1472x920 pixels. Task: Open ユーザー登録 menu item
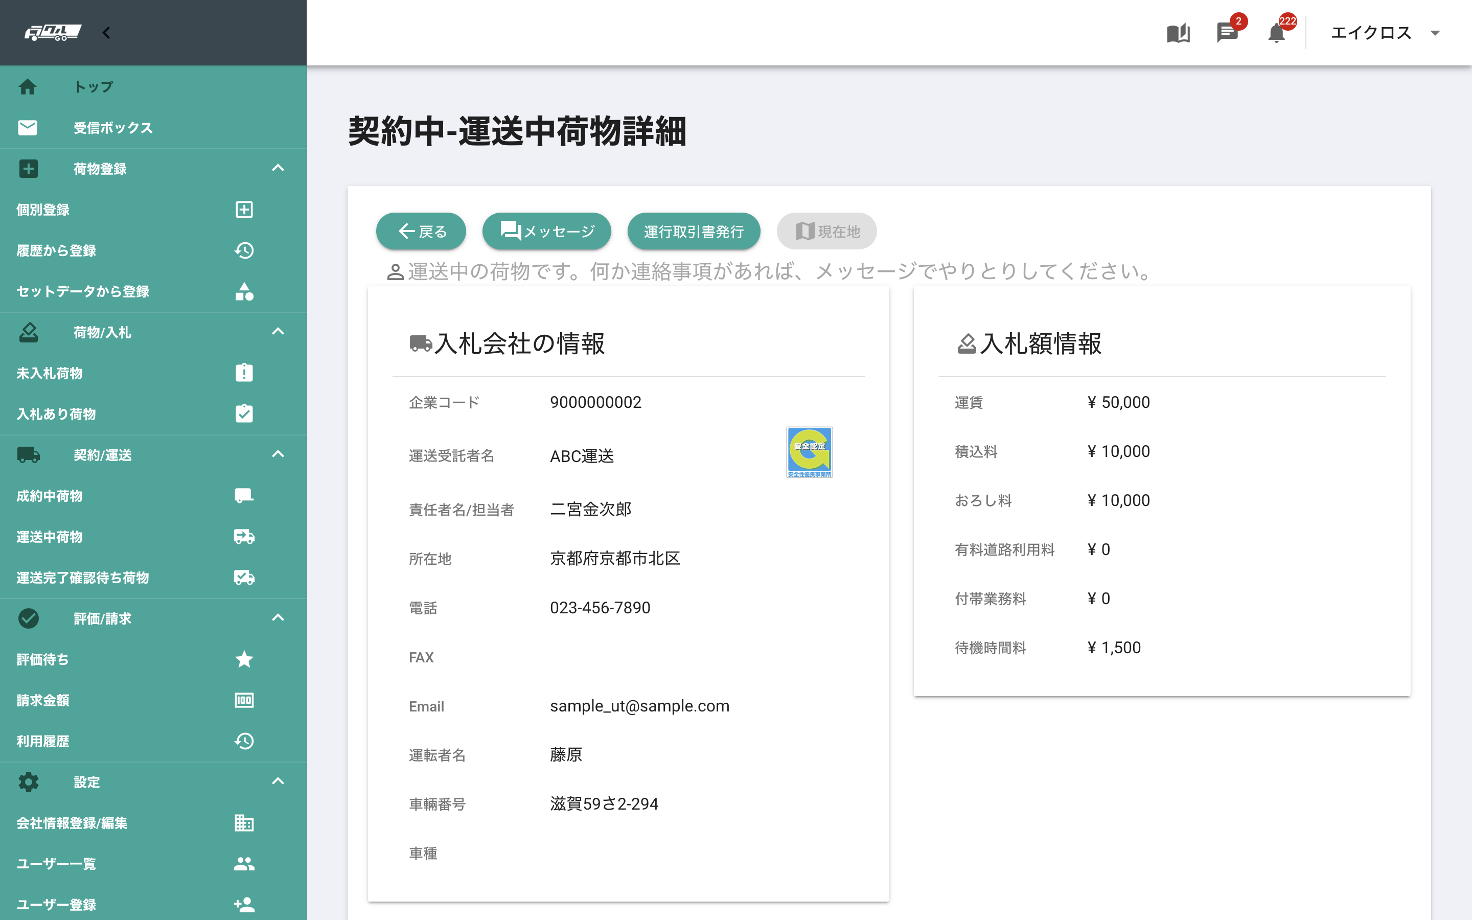click(x=56, y=905)
